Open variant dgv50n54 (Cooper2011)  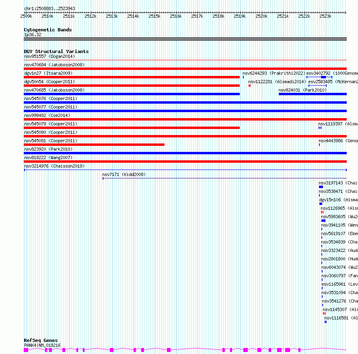(x=49, y=82)
